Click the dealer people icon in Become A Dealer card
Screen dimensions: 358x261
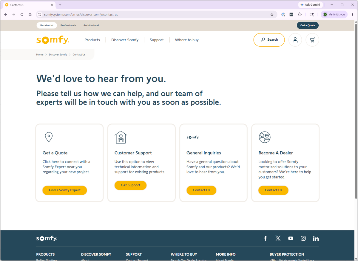click(x=265, y=137)
